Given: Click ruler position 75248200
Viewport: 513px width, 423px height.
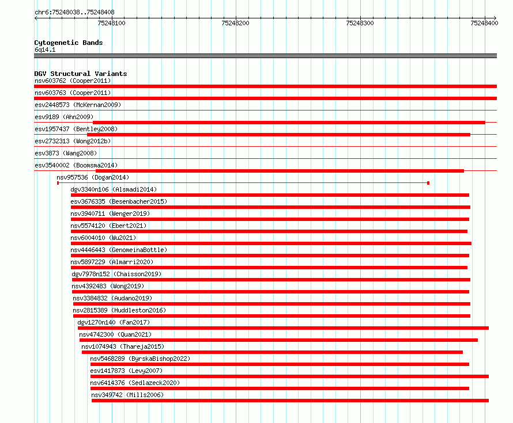Looking at the screenshot, I should coord(235,23).
